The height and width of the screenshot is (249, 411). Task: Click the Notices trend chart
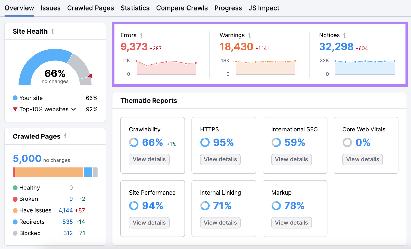(365, 67)
